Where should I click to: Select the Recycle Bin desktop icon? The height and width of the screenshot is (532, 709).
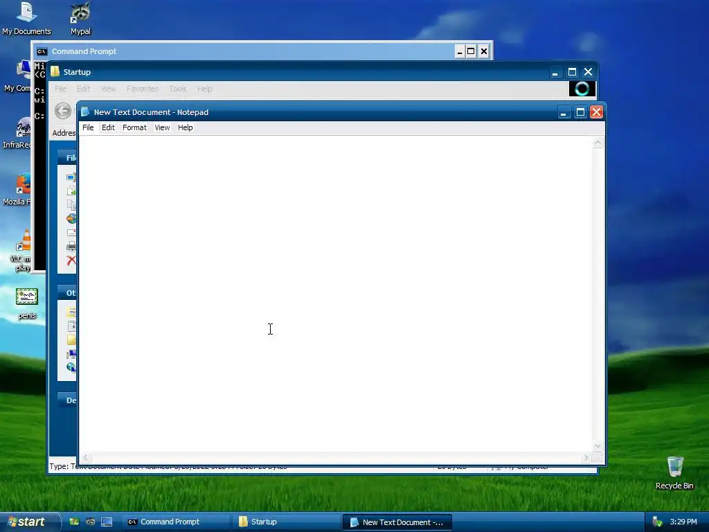[674, 472]
